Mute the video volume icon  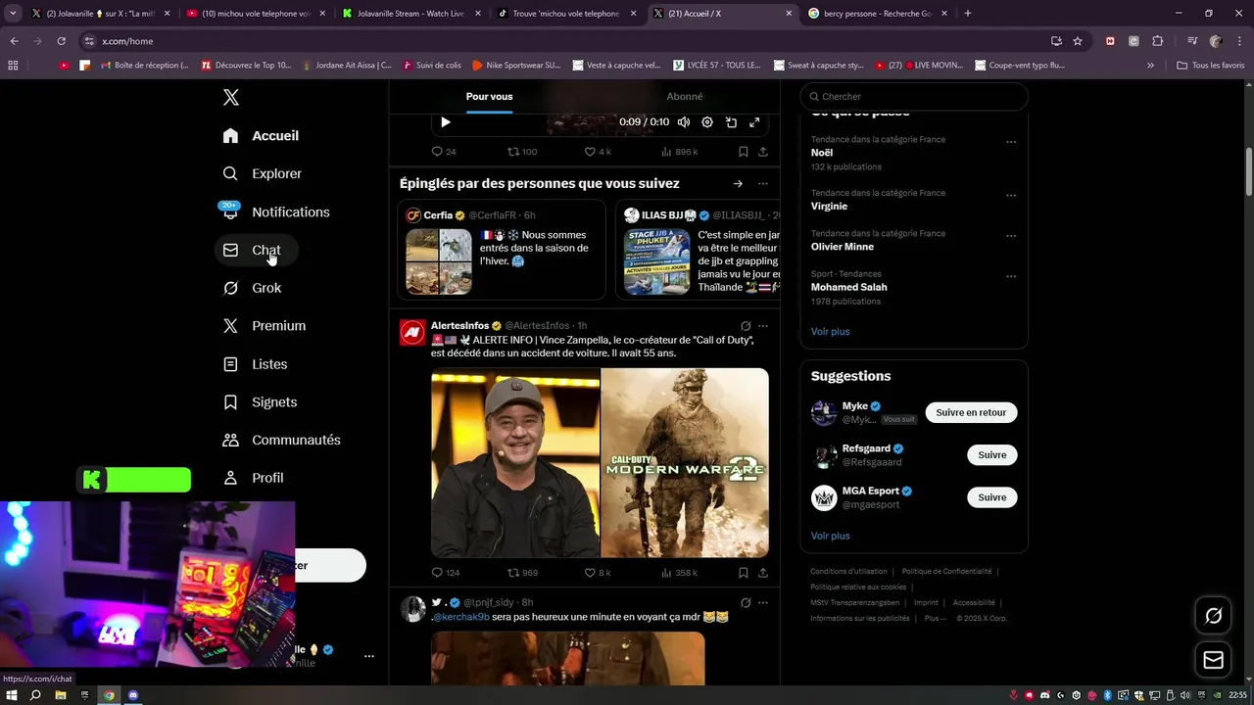tap(683, 122)
